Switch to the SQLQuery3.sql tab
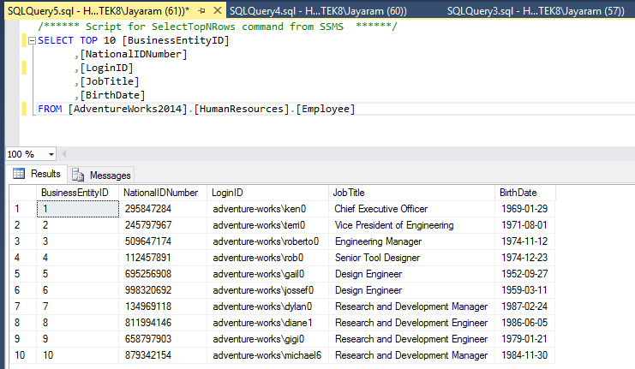The width and height of the screenshot is (635, 369). [x=536, y=11]
